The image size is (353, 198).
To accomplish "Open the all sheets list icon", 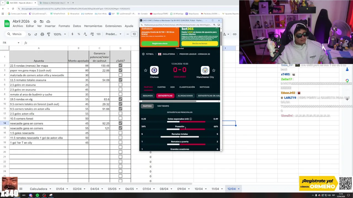I will pos(21,189).
